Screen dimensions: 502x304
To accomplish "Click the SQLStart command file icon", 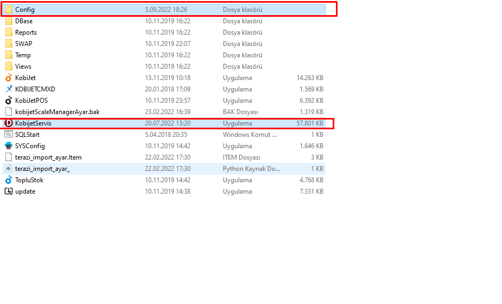I will 9,135.
